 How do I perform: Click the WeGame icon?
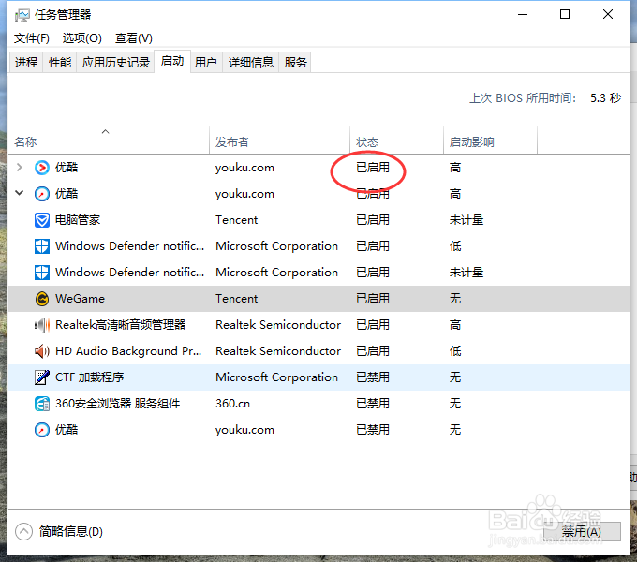(x=42, y=299)
